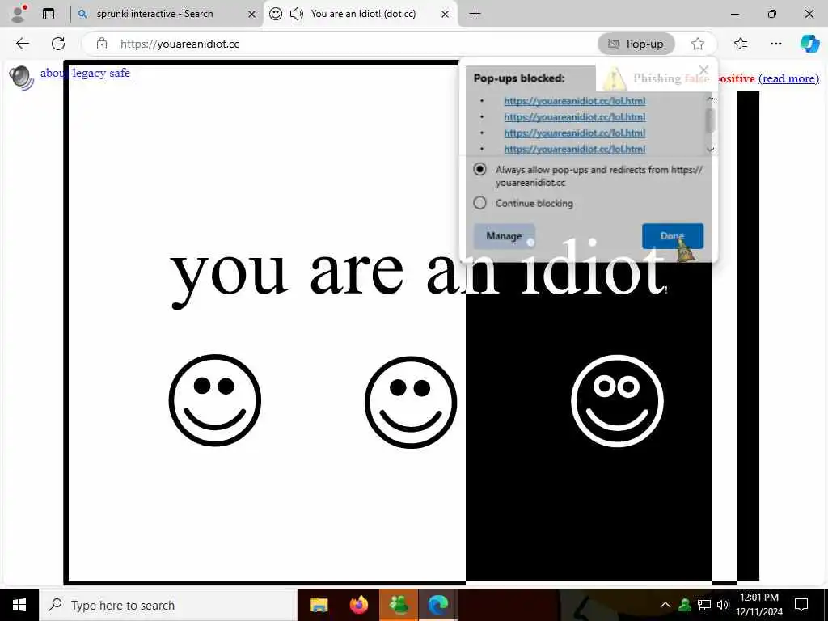The width and height of the screenshot is (828, 621).
Task: Open File Explorer from the taskbar
Action: pyautogui.click(x=319, y=605)
